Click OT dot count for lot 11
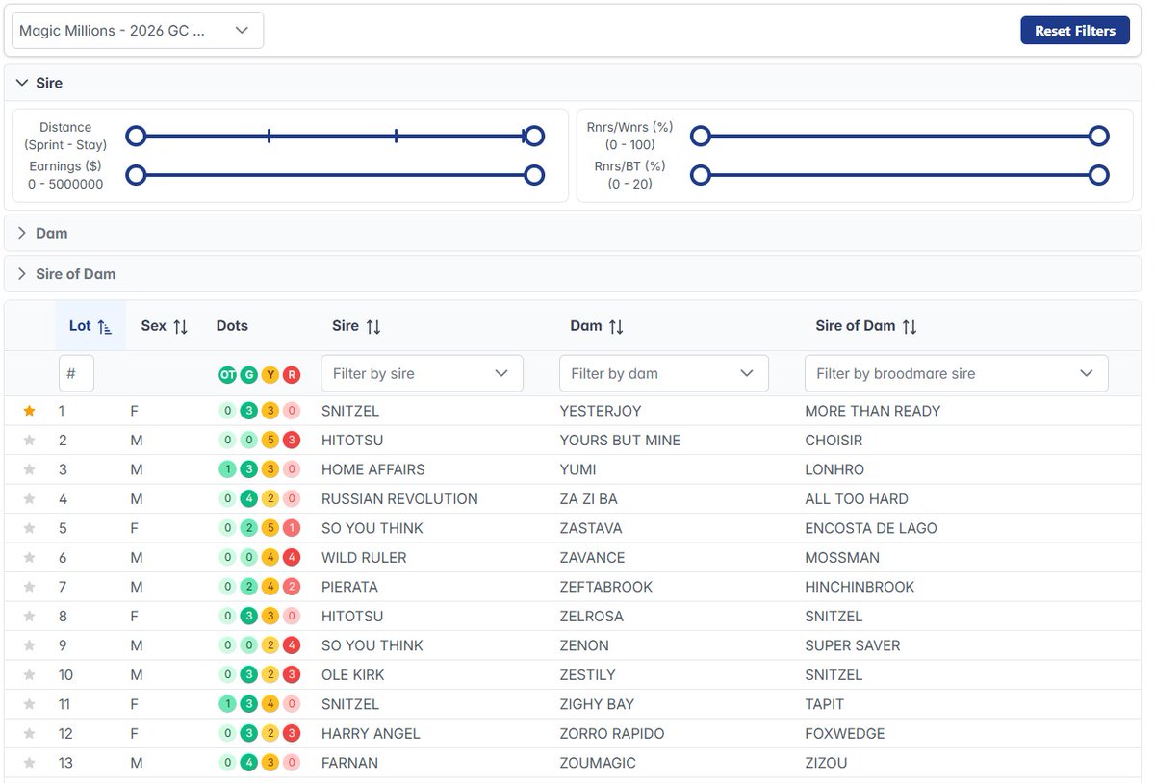This screenshot has height=783, width=1155. pos(227,704)
